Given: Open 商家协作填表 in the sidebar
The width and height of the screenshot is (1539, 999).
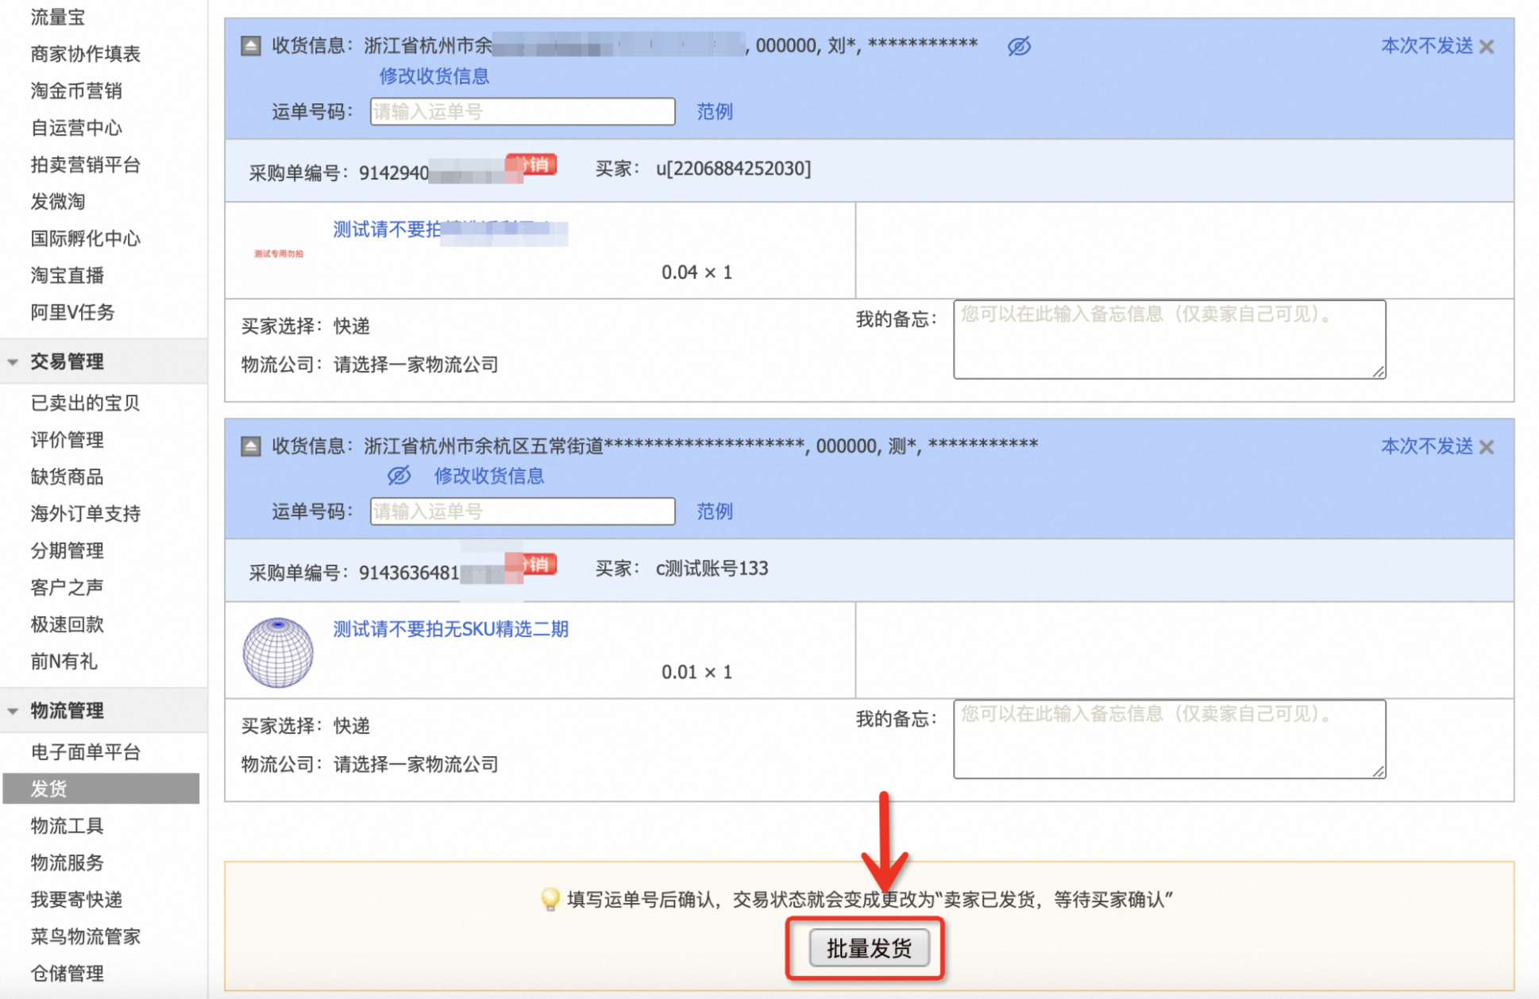Looking at the screenshot, I should [86, 54].
